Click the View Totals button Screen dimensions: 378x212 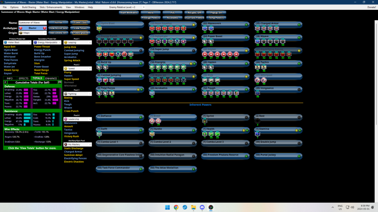pyautogui.click(x=80, y=28)
